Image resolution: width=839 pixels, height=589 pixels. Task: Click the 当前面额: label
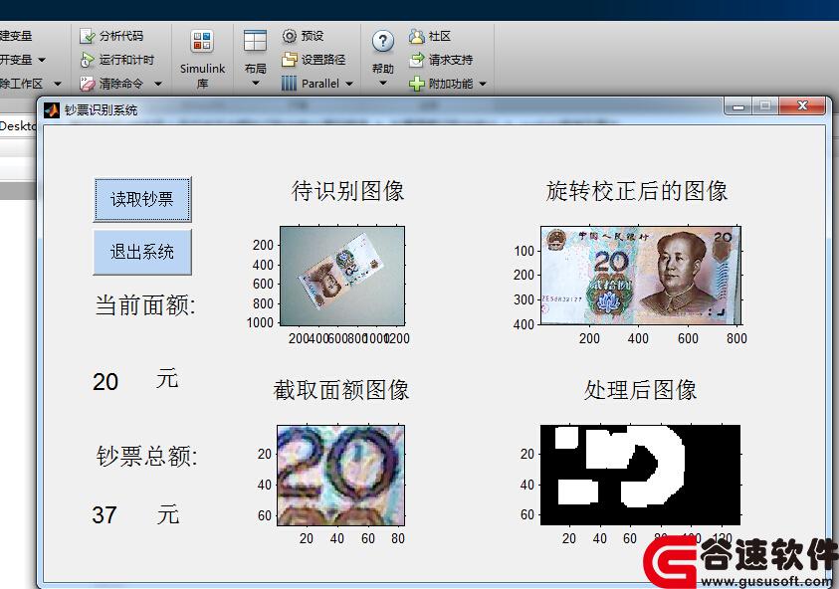click(x=145, y=305)
